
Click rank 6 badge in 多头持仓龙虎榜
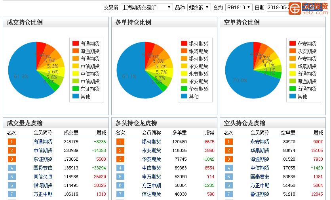[x=120, y=185]
